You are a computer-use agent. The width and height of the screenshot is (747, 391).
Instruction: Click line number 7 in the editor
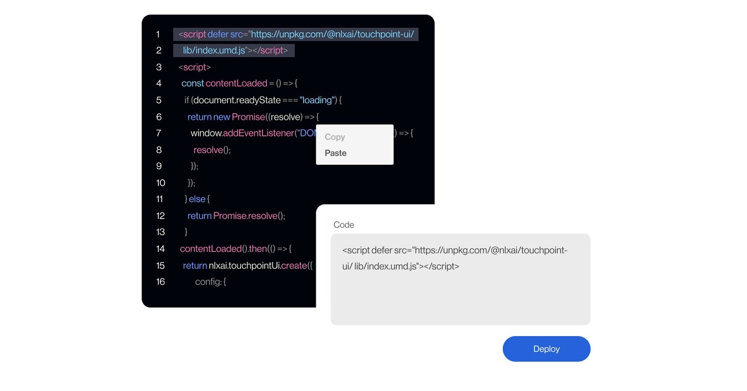[158, 133]
